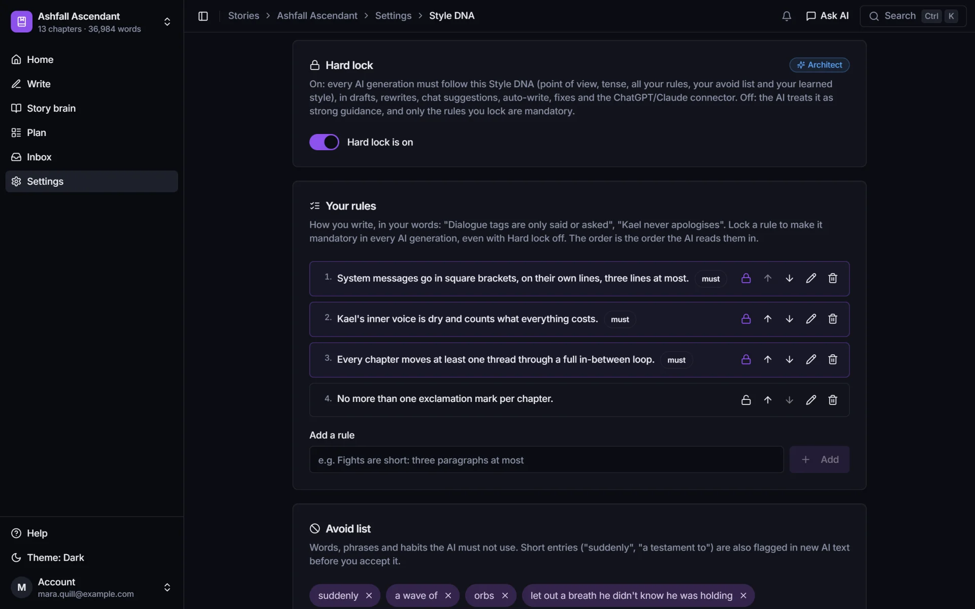
Task: Move Kael's inner voice rule down
Action: [789, 319]
